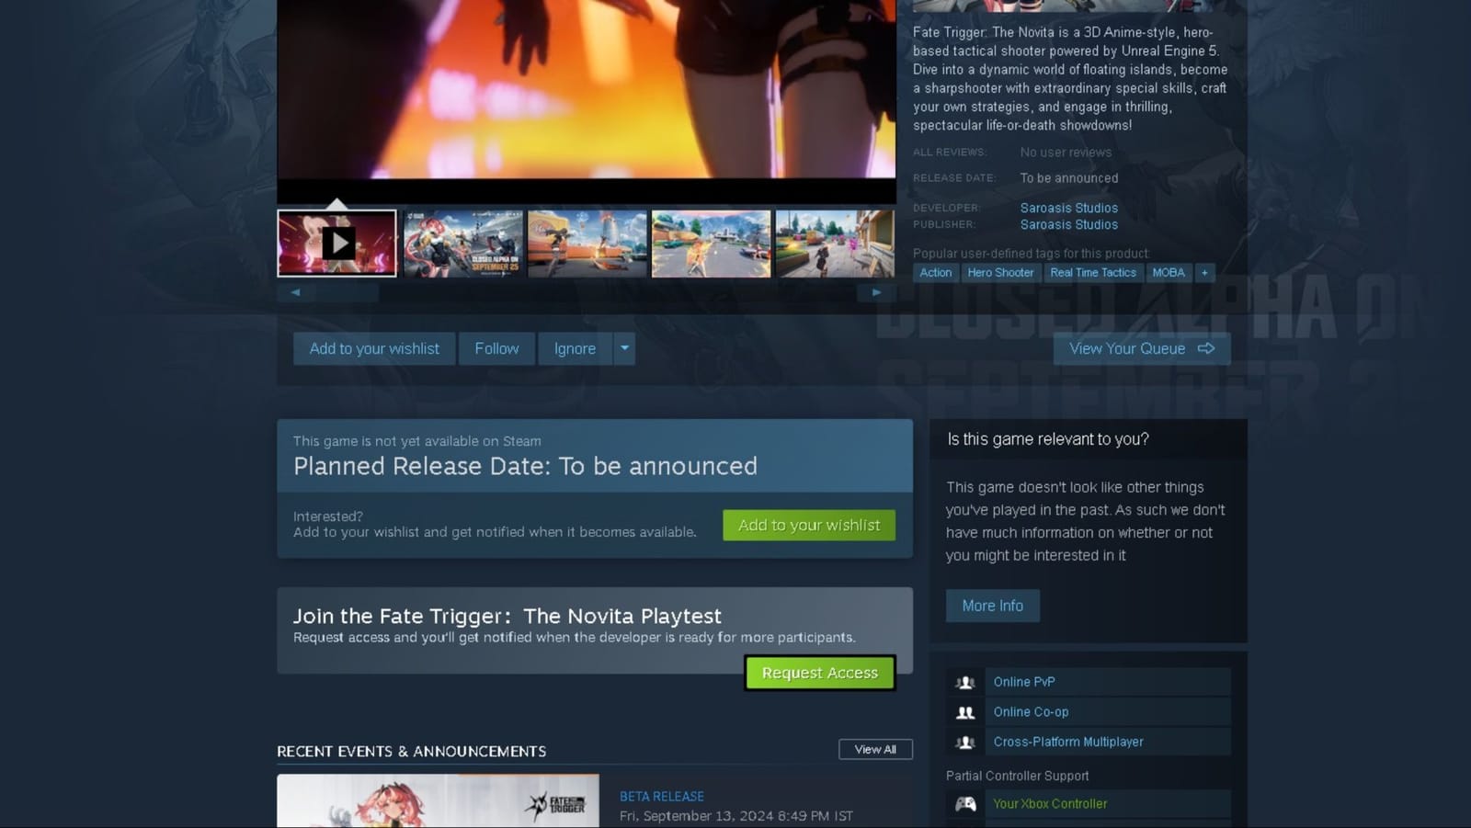Viewport: 1471px width, 828px height.
Task: Toggle Follow for this game
Action: (x=496, y=348)
